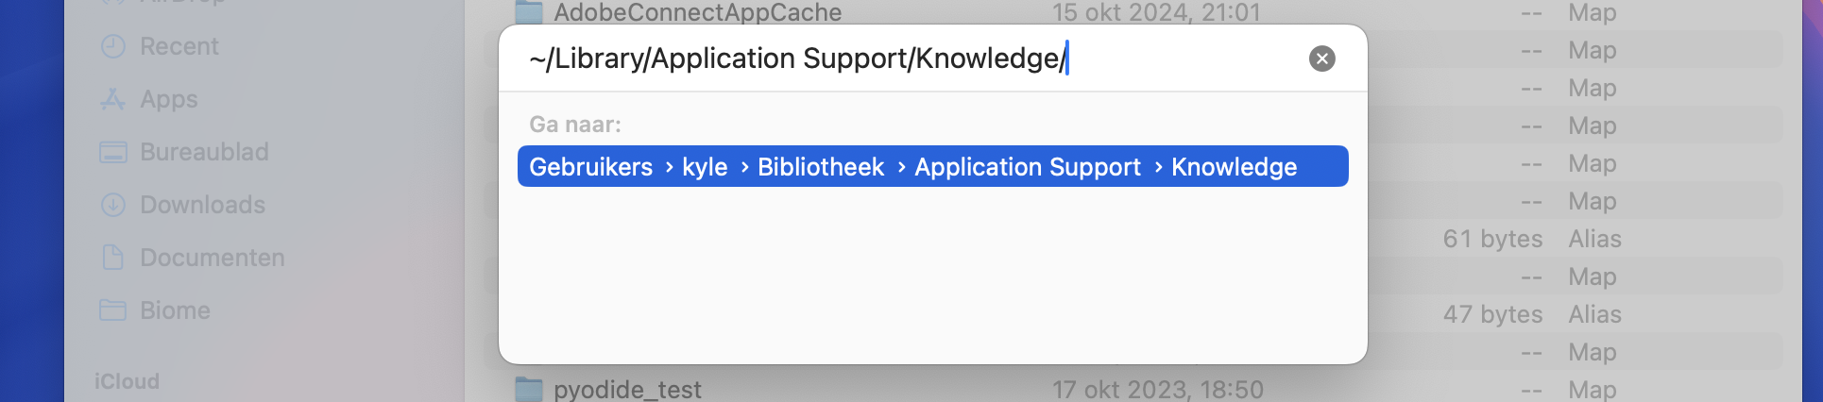Select the AdobeConnectAppCache folder name
1823x402 pixels.
697,12
